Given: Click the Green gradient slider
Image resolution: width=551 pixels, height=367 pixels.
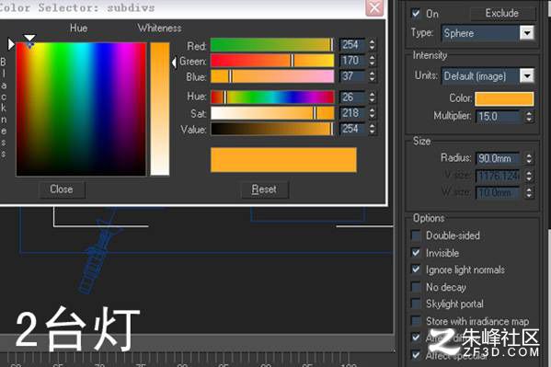Looking at the screenshot, I should [x=272, y=61].
